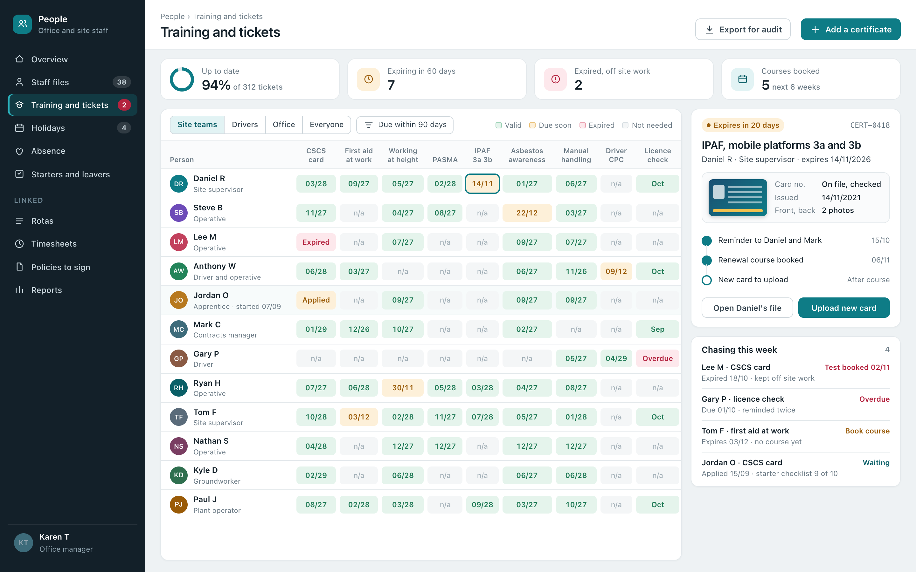Click Add a certificate button
Screen dimensions: 916x572
[x=850, y=30]
